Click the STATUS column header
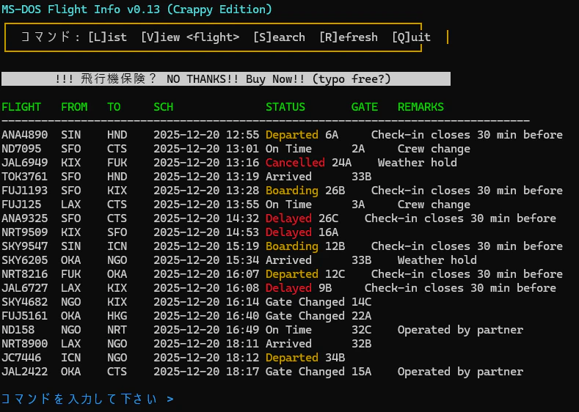 coord(285,107)
